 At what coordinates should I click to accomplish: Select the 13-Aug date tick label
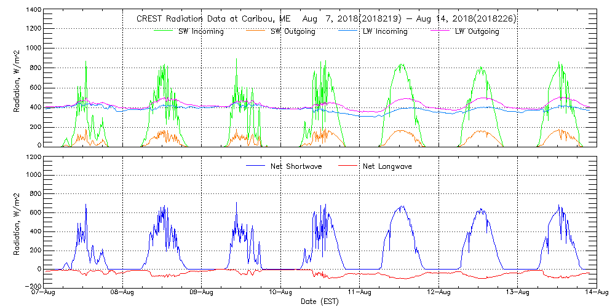click(518, 293)
